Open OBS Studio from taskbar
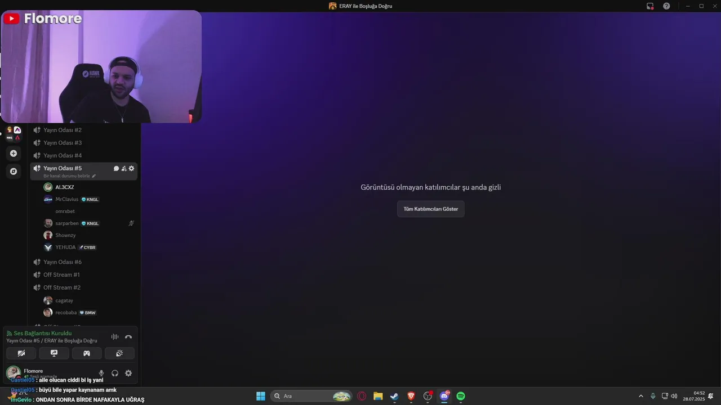The height and width of the screenshot is (405, 721). tap(428, 396)
